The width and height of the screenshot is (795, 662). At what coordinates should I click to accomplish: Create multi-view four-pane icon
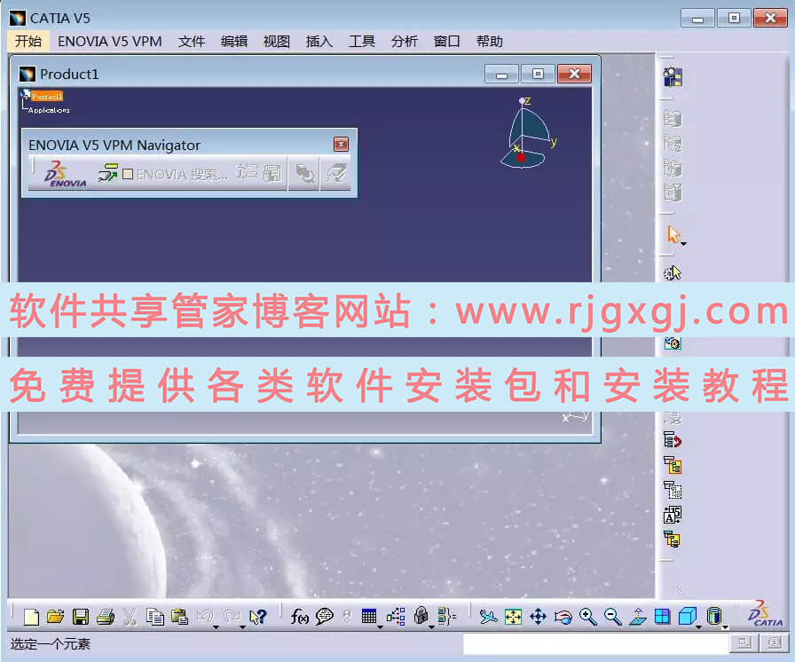click(x=662, y=617)
